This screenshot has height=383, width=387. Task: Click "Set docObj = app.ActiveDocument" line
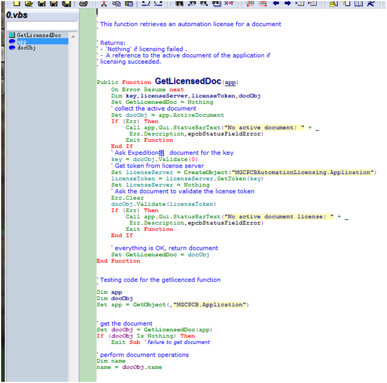coord(167,115)
